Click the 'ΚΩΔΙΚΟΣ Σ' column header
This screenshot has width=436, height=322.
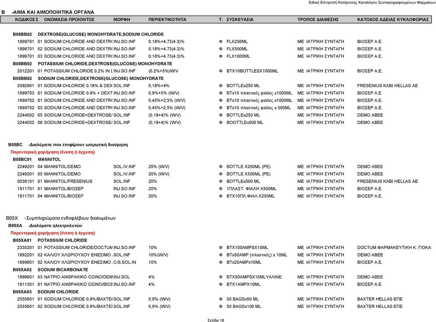click(27, 20)
